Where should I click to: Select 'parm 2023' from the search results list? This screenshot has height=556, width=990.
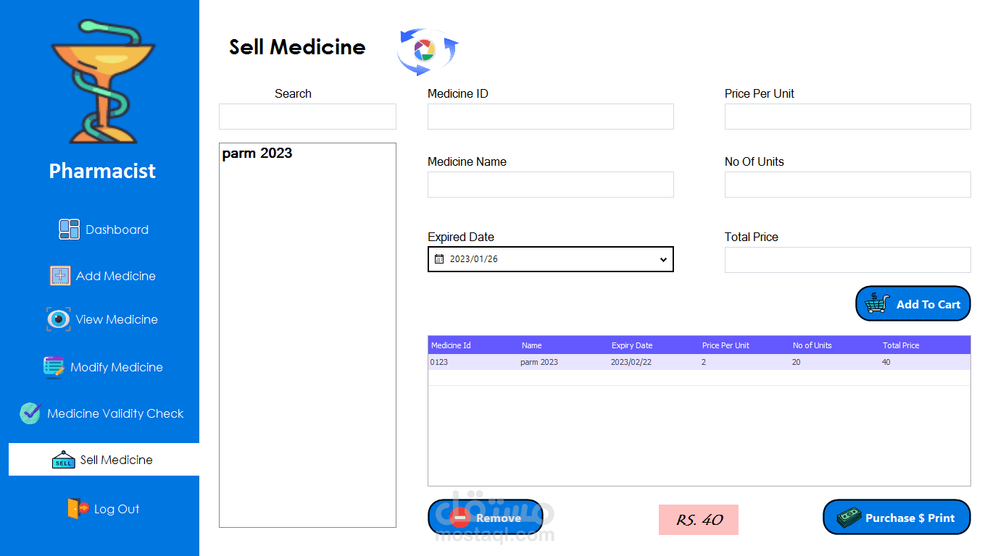click(x=257, y=153)
